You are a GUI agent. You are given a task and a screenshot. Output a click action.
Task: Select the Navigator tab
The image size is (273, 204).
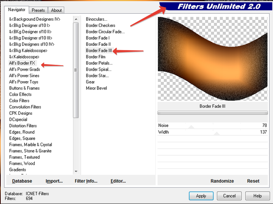pyautogui.click(x=16, y=10)
